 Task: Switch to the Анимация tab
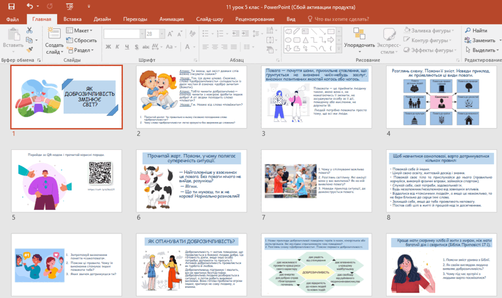[171, 19]
